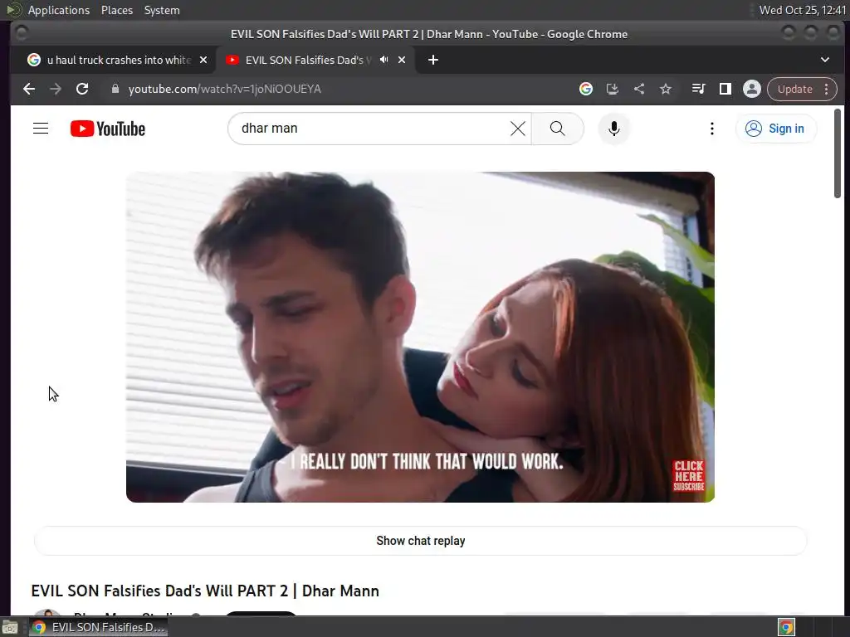Expand the tab search dropdown chevron
This screenshot has height=637, width=850.
[824, 60]
